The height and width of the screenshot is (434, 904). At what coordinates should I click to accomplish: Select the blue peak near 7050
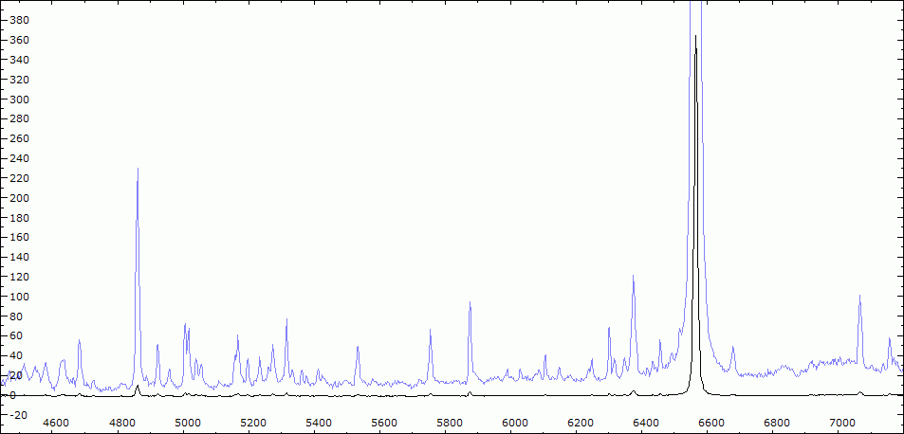point(859,297)
